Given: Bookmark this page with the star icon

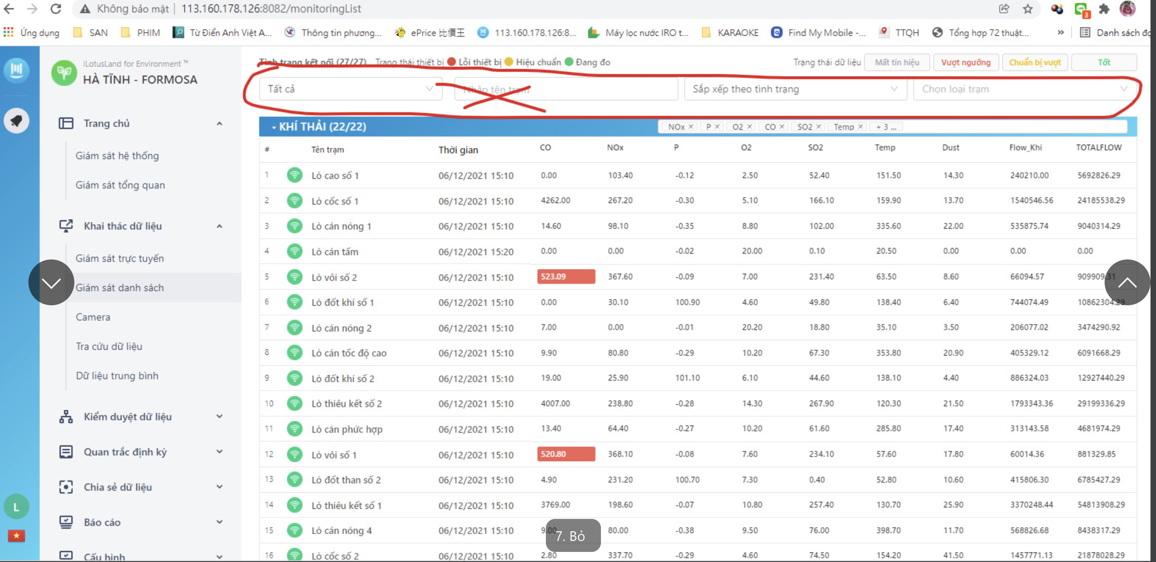Looking at the screenshot, I should click(x=1028, y=9).
